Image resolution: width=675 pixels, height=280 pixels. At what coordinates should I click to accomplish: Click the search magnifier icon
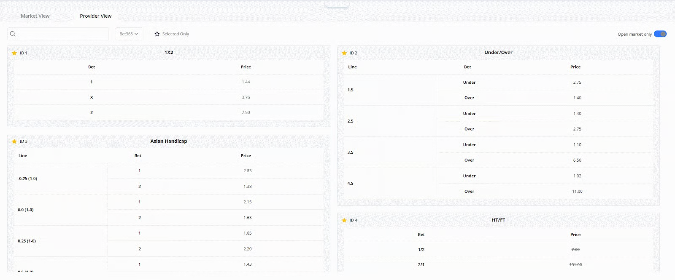[13, 34]
